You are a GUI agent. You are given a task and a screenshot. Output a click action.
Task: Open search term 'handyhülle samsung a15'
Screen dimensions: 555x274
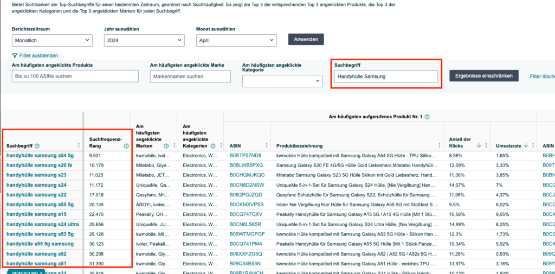pos(36,214)
